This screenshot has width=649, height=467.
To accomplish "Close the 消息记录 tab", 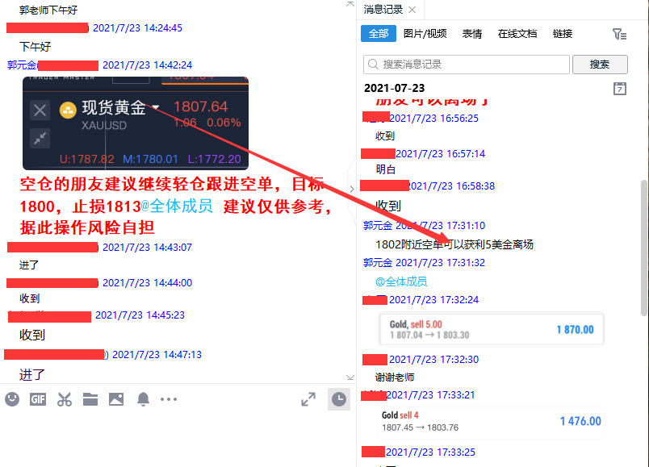I will tap(412, 10).
